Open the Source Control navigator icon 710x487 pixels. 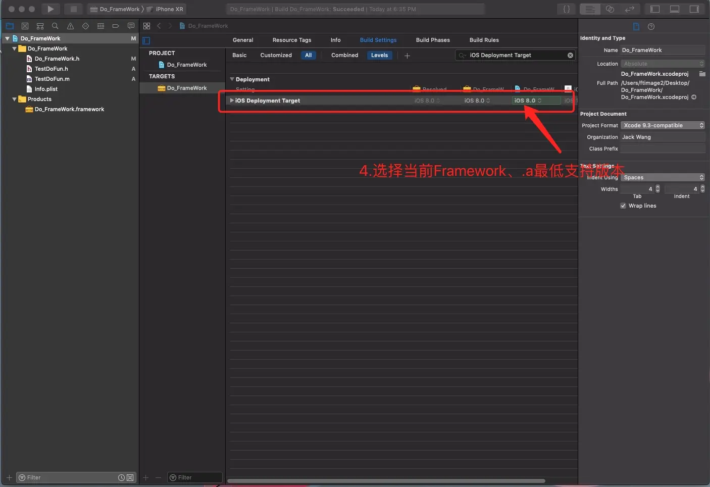(x=25, y=26)
